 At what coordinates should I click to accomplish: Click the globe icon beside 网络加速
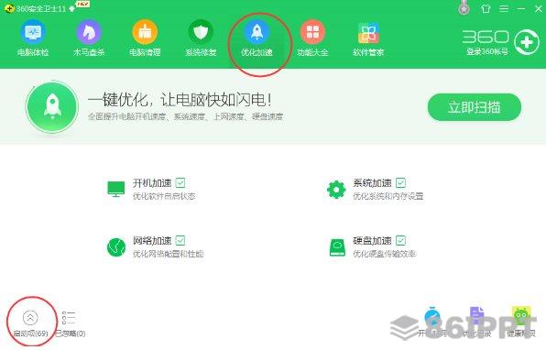[x=116, y=247]
